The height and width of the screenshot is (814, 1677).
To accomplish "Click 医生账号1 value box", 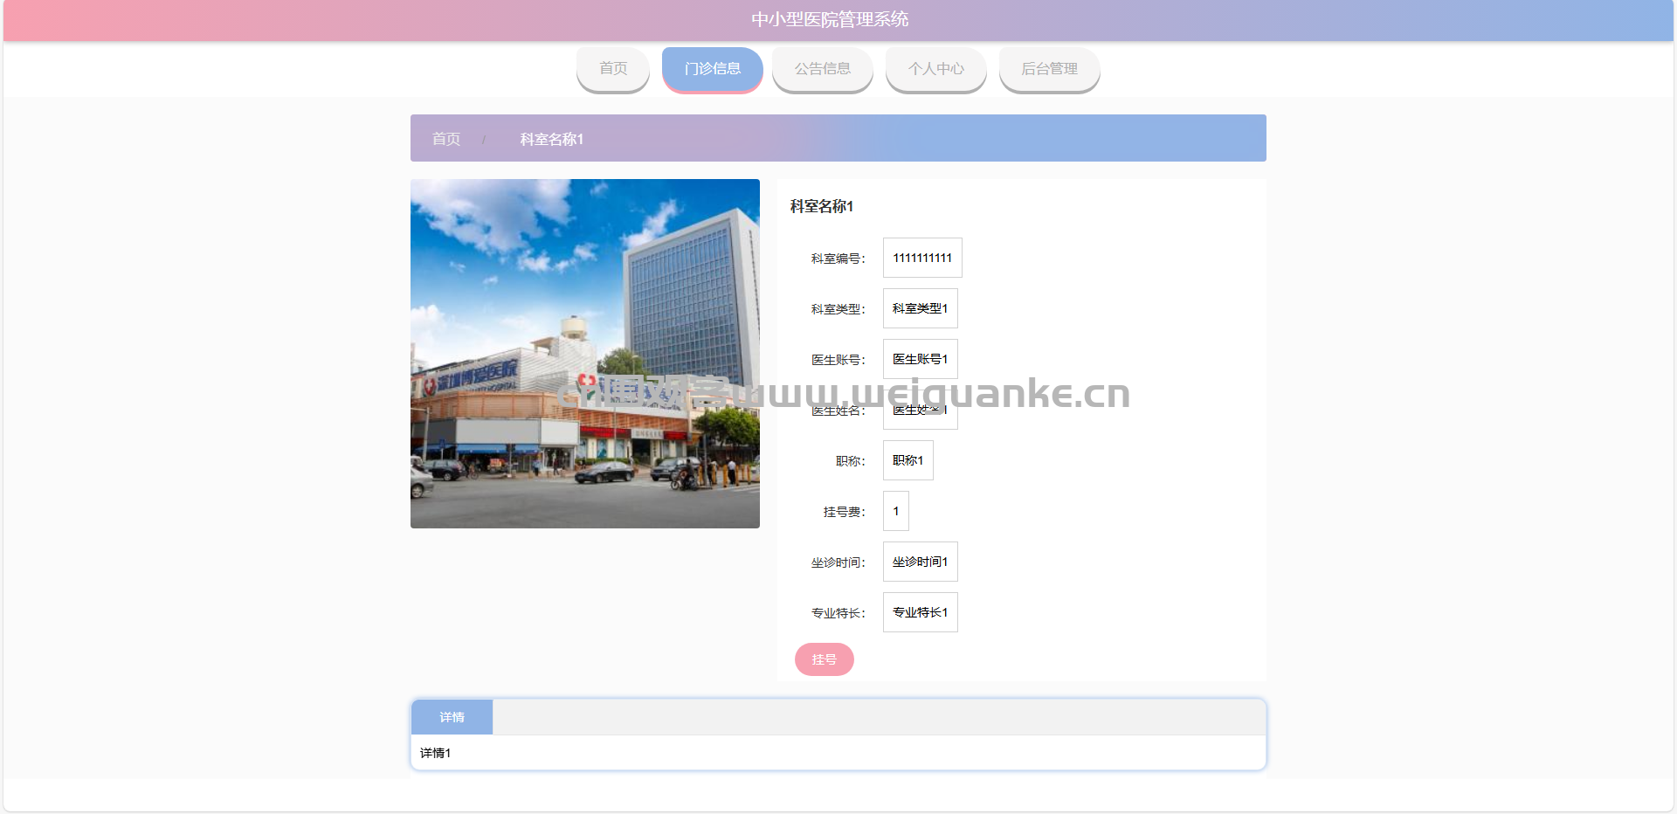I will 921,359.
